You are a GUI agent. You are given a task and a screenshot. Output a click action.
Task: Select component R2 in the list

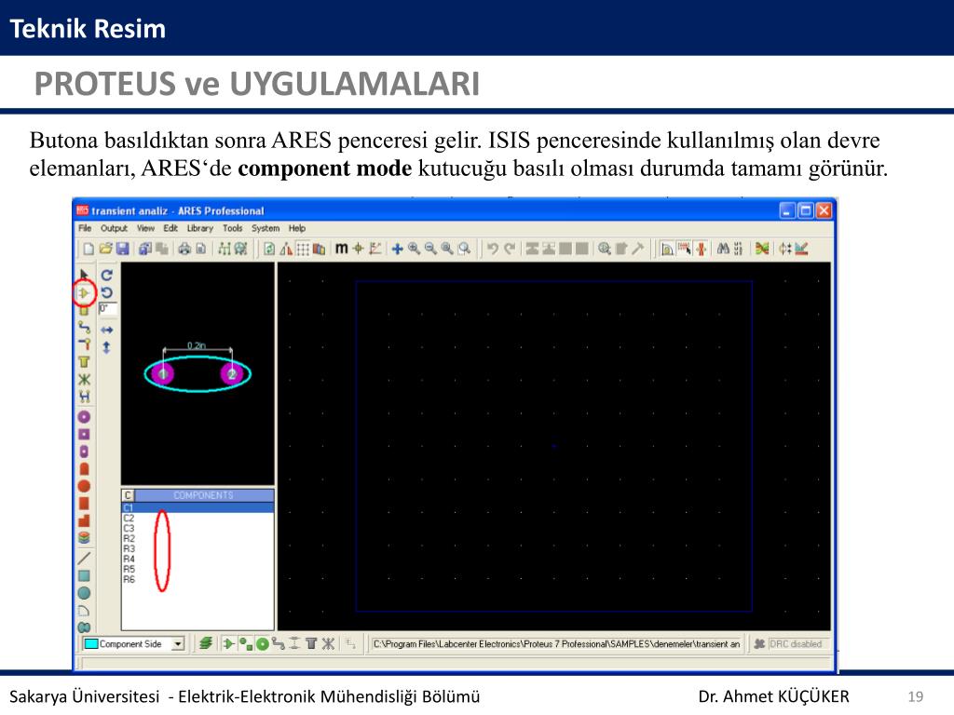point(198,539)
